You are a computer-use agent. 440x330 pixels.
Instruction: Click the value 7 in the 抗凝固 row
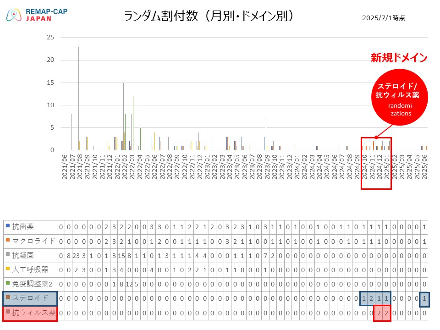(265, 256)
